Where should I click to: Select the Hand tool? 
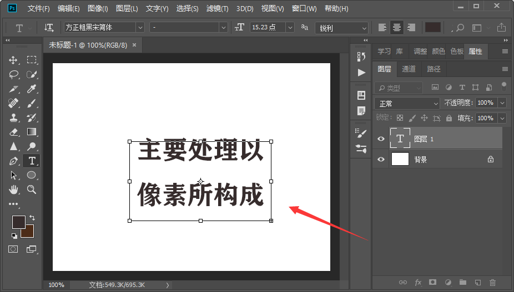coord(13,189)
